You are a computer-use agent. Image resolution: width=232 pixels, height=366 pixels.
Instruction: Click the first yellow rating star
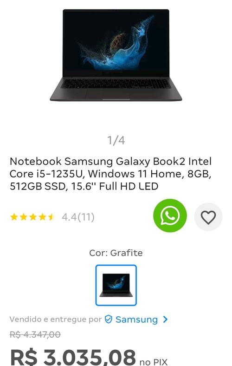[x=14, y=217]
